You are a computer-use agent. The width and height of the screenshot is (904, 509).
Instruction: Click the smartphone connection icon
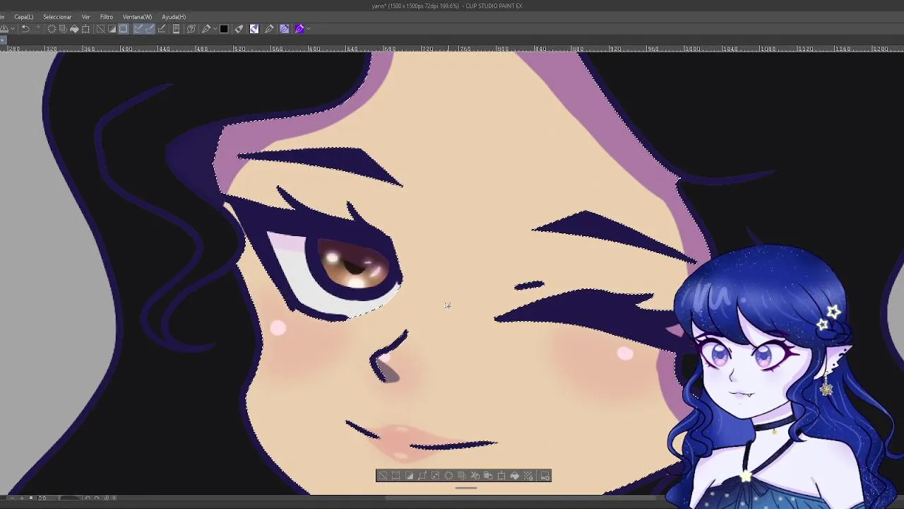tap(177, 29)
